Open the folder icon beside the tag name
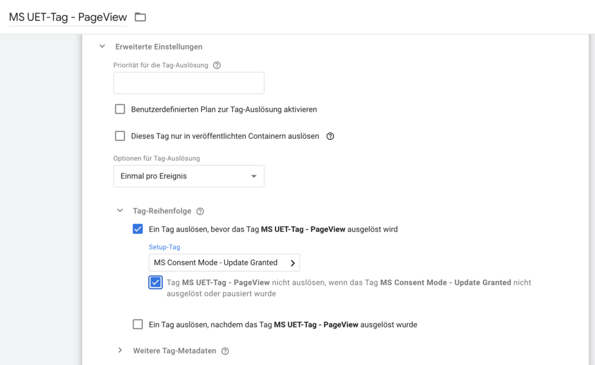The image size is (595, 365). click(x=141, y=17)
